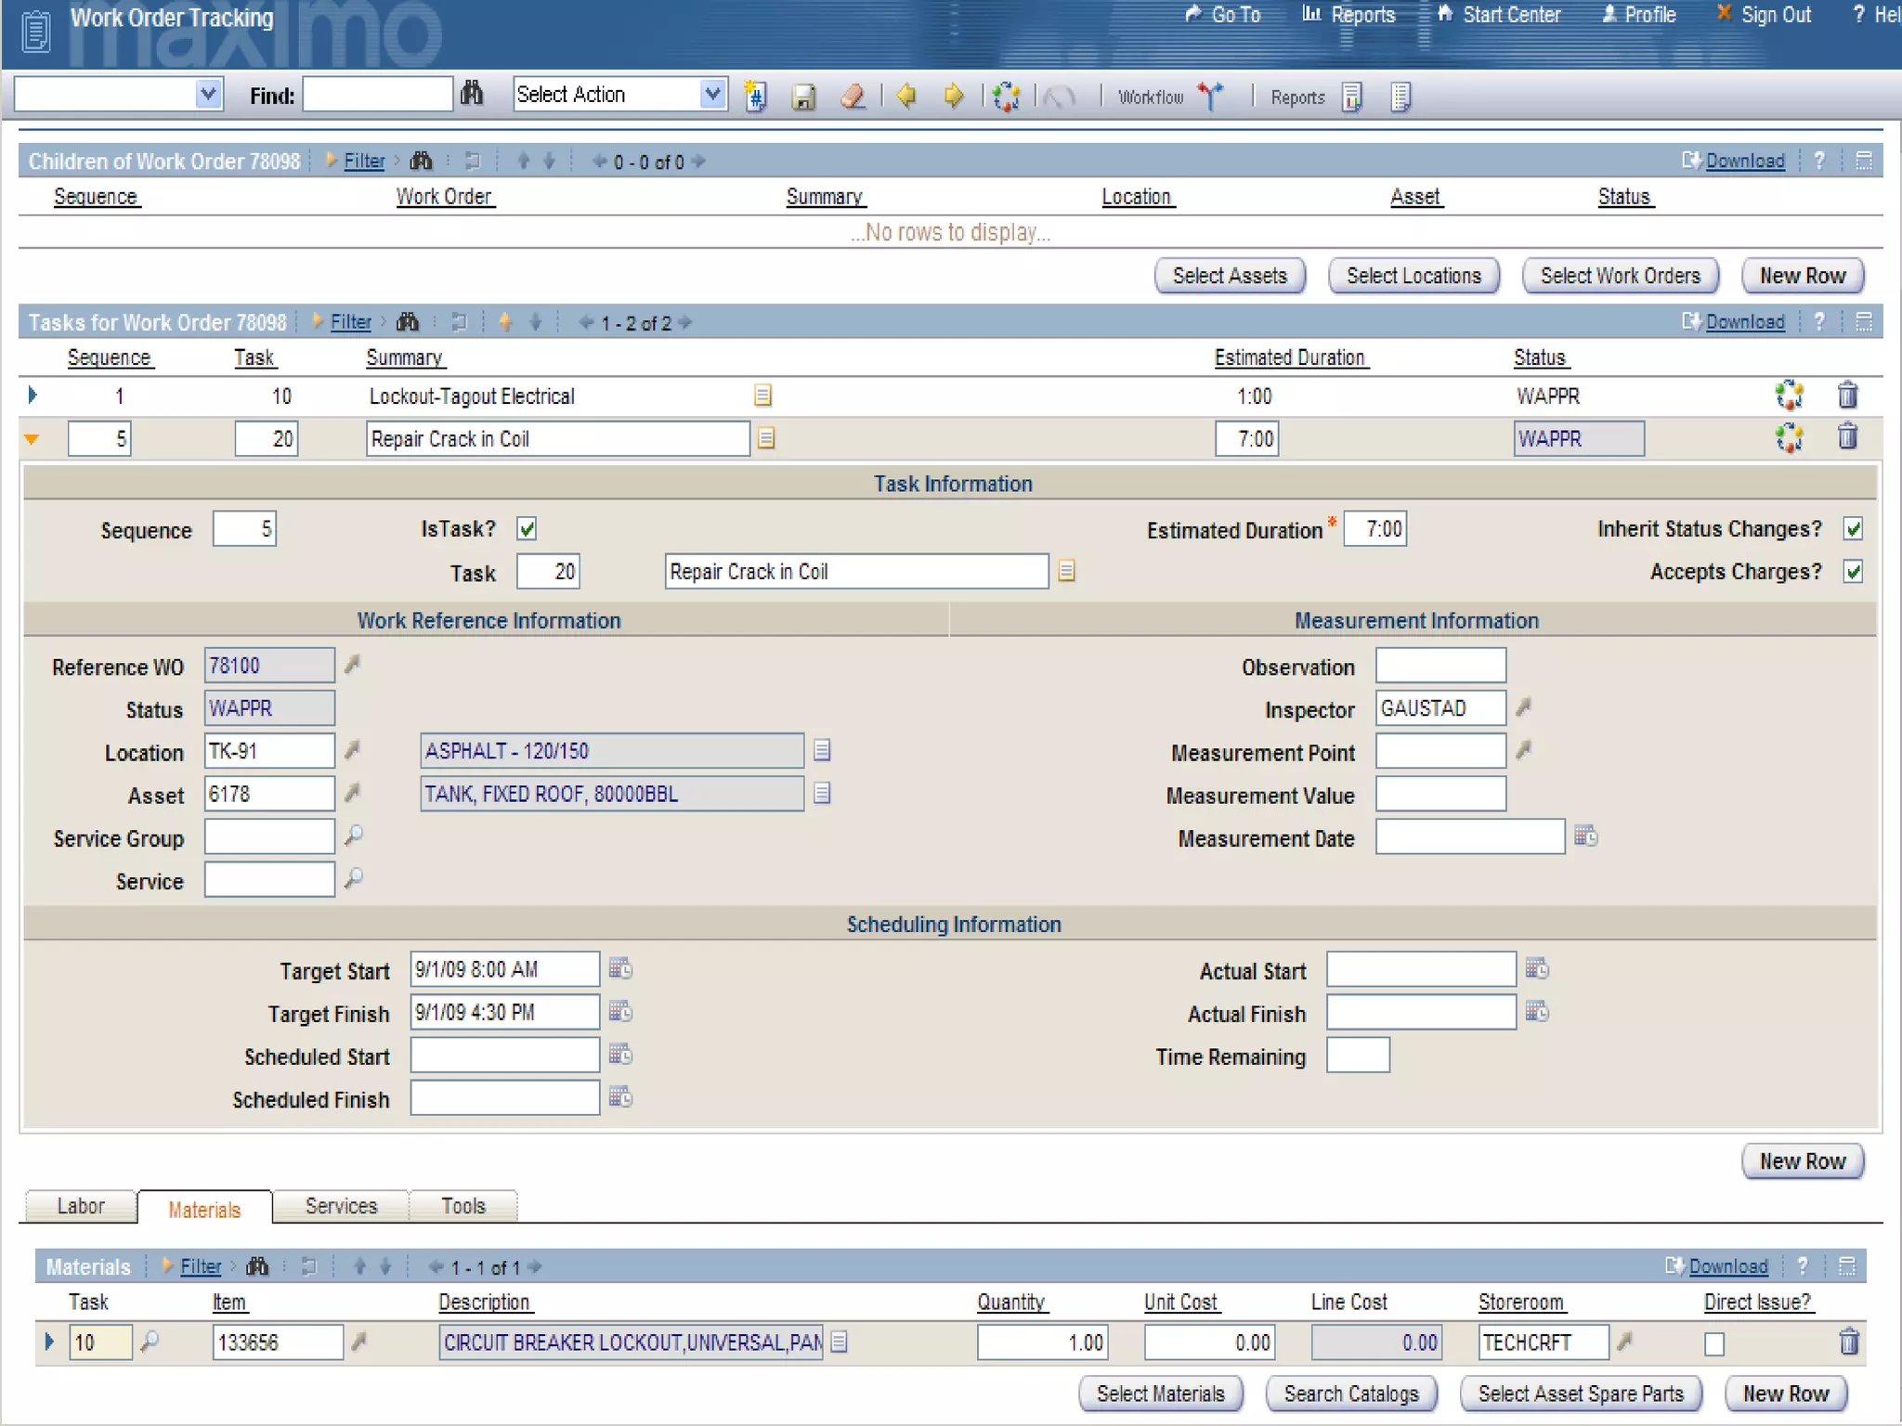Click the Select Materials button
Image resolution: width=1902 pixels, height=1426 pixels.
[x=1160, y=1394]
